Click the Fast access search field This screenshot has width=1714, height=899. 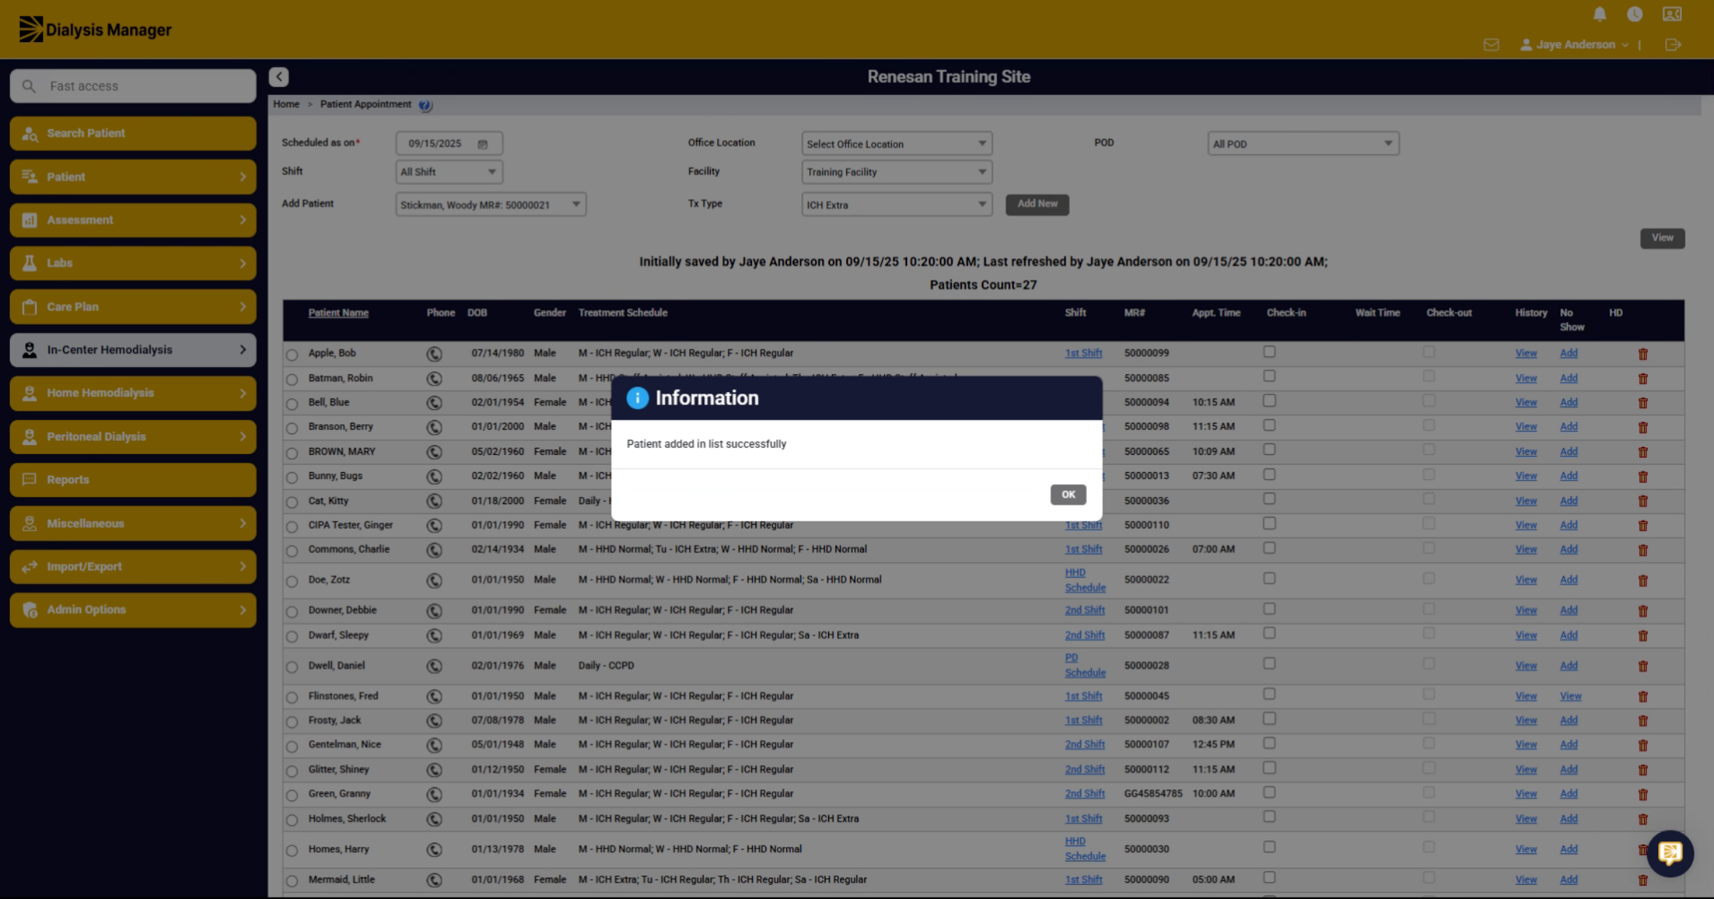(133, 86)
